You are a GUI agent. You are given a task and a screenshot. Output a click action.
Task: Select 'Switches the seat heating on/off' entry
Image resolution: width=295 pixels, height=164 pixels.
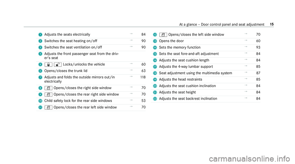pos(71,41)
